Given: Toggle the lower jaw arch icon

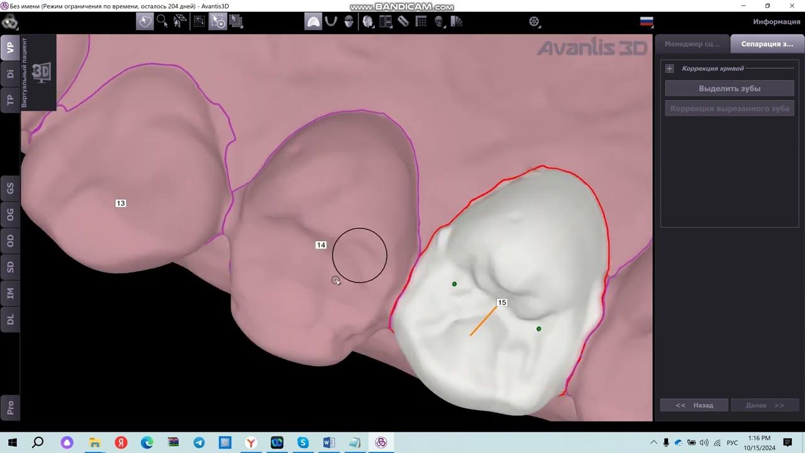Looking at the screenshot, I should point(331,22).
